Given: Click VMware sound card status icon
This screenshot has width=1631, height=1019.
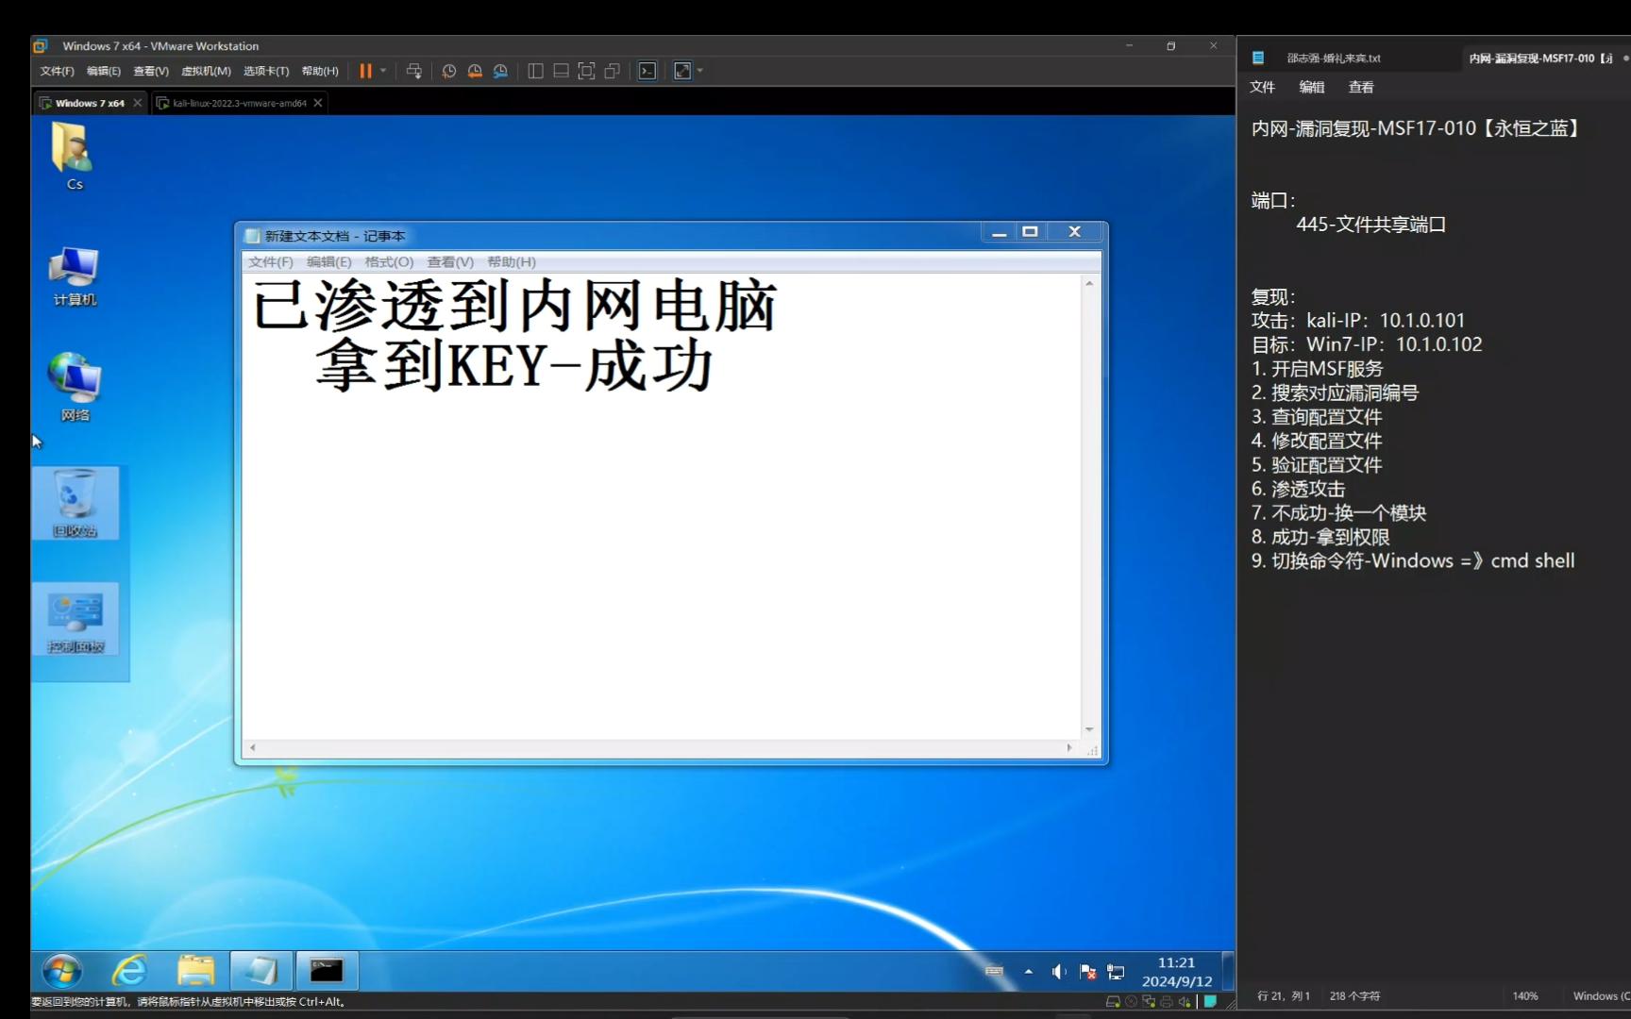Looking at the screenshot, I should click(x=1185, y=1002).
